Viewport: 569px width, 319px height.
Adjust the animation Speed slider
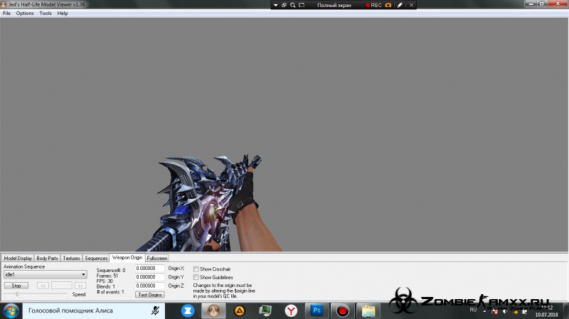[x=17, y=294]
